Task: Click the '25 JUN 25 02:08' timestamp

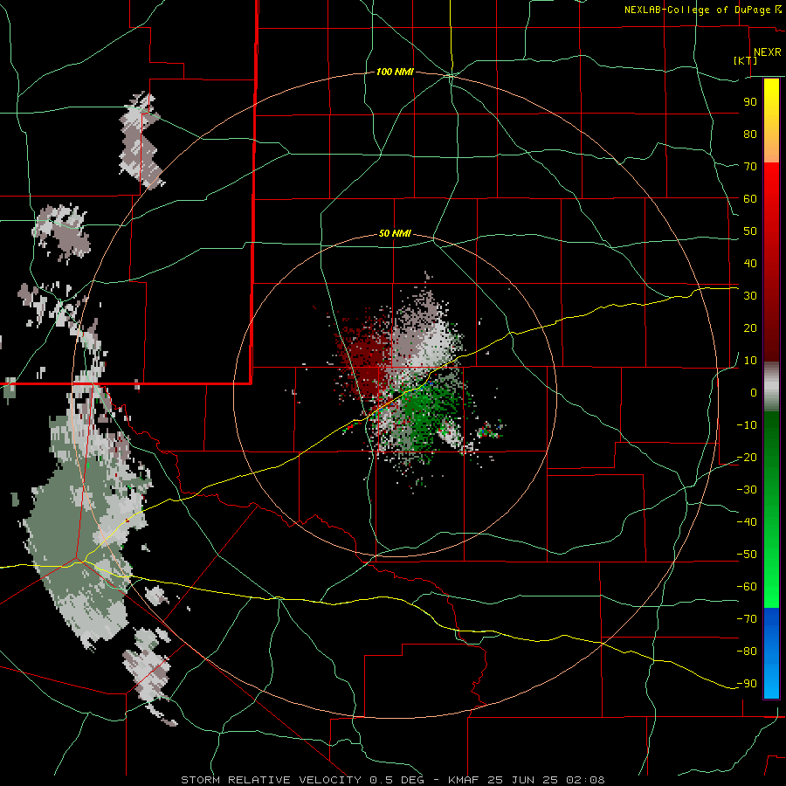Action: pos(546,780)
